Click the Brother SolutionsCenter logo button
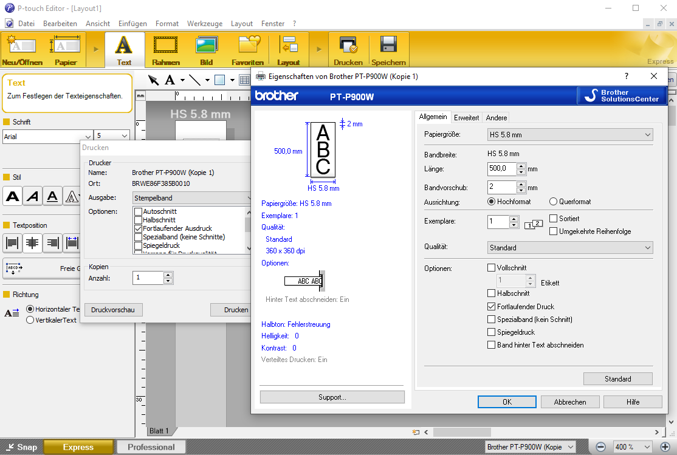 [x=622, y=95]
